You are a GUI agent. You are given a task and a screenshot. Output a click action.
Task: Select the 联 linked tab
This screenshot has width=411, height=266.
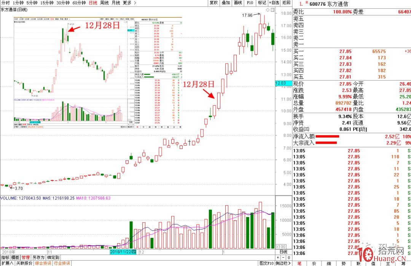pyautogui.click(x=358, y=263)
